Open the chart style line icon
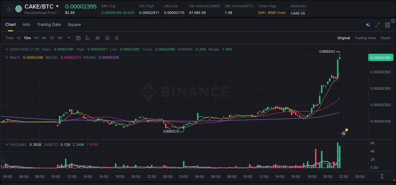Image resolution: width=396 pixels, height=185 pixels. tap(88, 38)
